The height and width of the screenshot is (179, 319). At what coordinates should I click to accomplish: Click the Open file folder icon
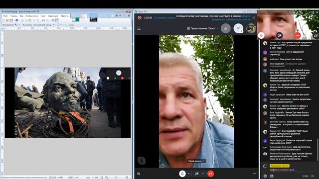click(7, 20)
